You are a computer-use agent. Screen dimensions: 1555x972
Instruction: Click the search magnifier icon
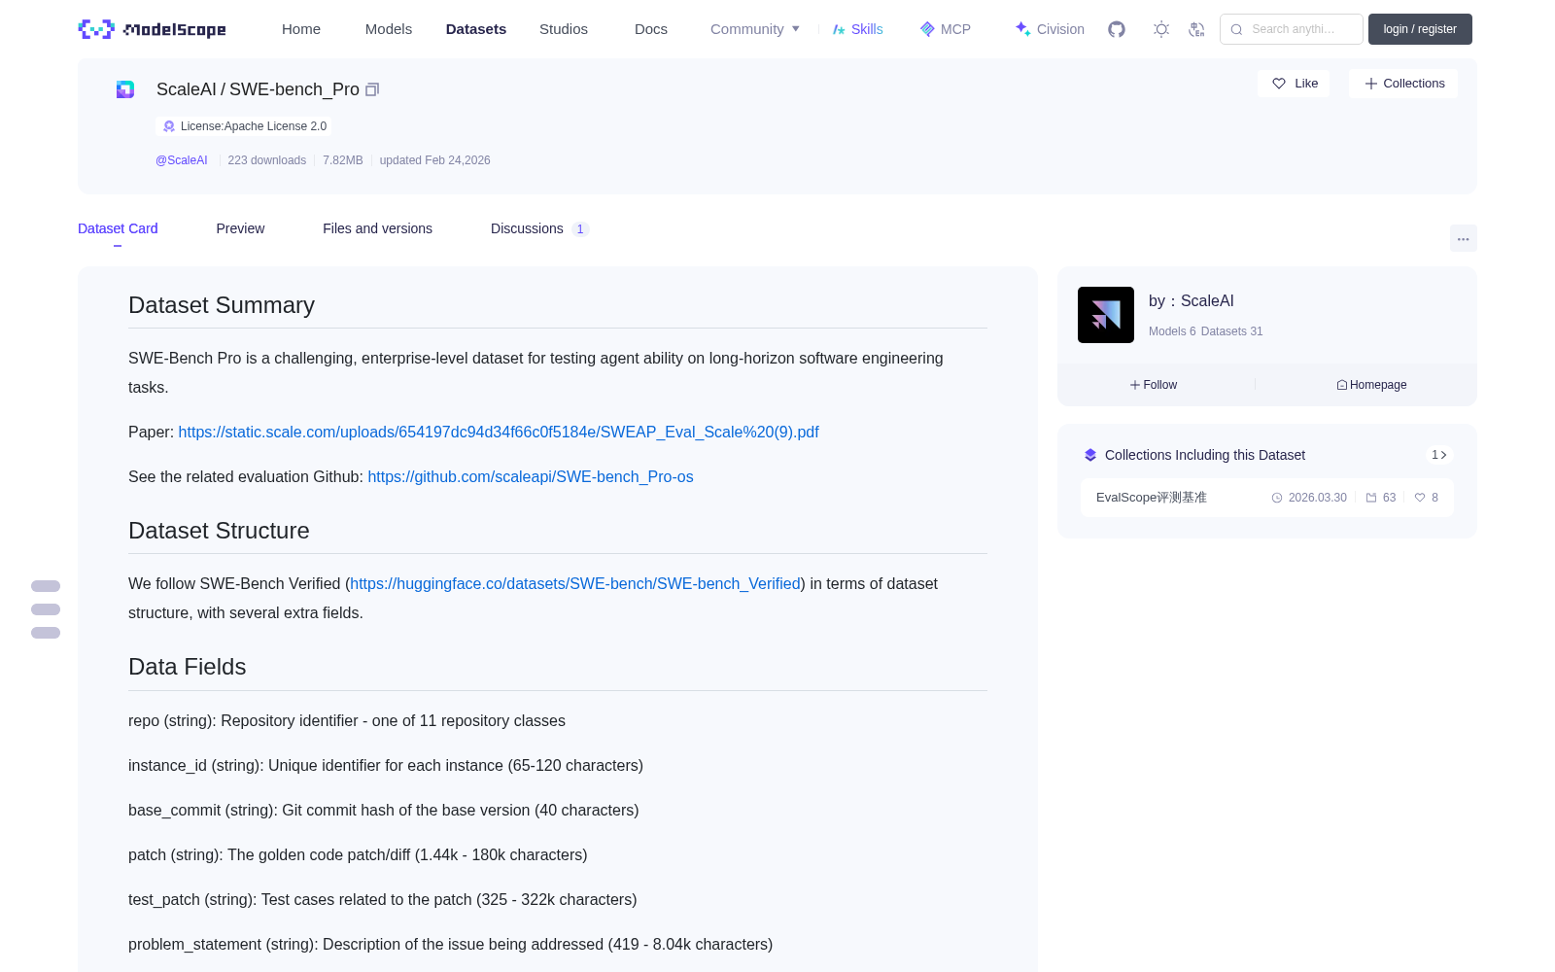[x=1236, y=29]
